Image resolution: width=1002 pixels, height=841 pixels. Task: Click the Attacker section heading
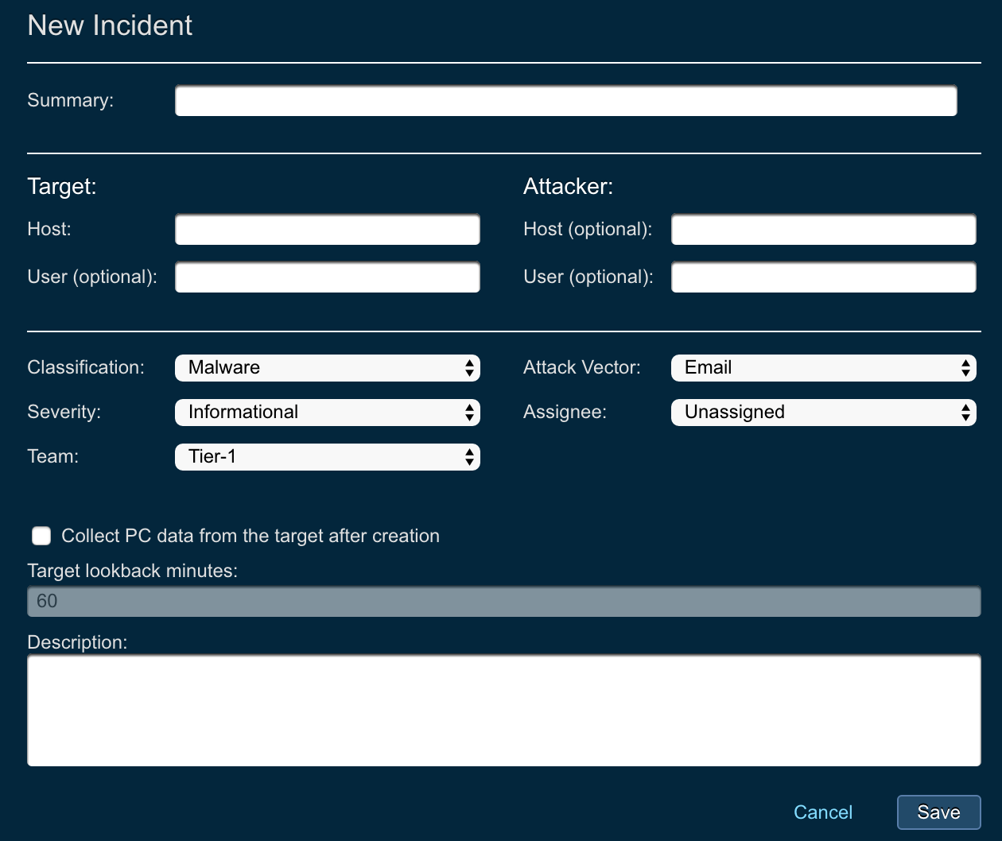(568, 186)
